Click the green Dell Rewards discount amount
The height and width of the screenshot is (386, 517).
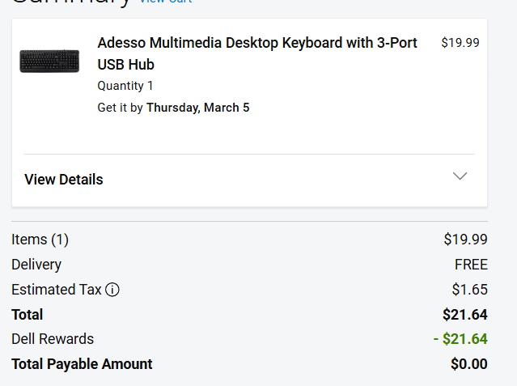point(460,339)
